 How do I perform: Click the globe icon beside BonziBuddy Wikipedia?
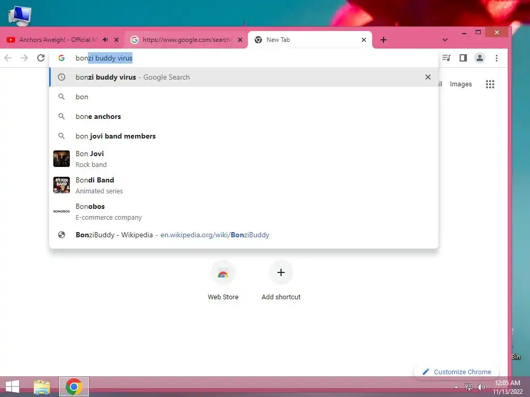pos(62,235)
